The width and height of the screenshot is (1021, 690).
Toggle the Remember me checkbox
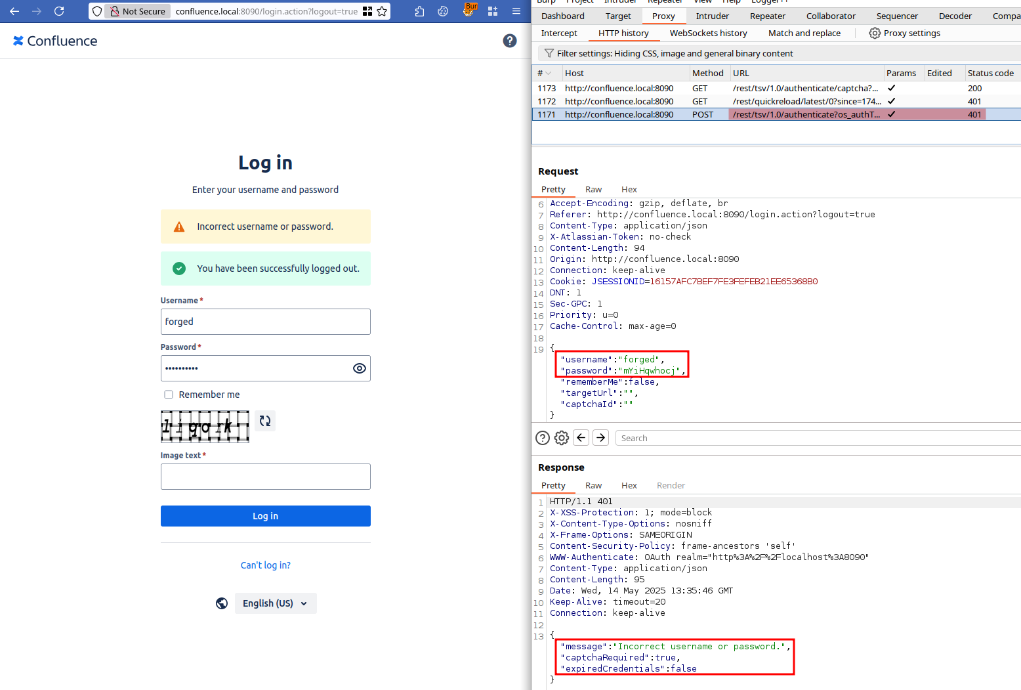click(x=169, y=395)
